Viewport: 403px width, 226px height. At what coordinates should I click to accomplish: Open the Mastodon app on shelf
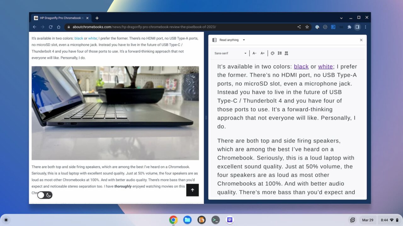230,220
